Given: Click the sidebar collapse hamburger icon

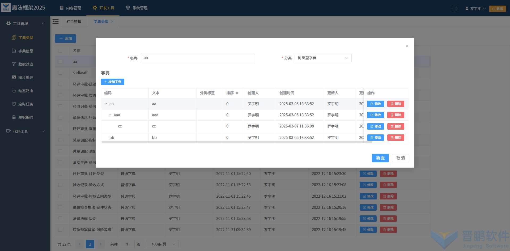Looking at the screenshot, I should coord(56,21).
